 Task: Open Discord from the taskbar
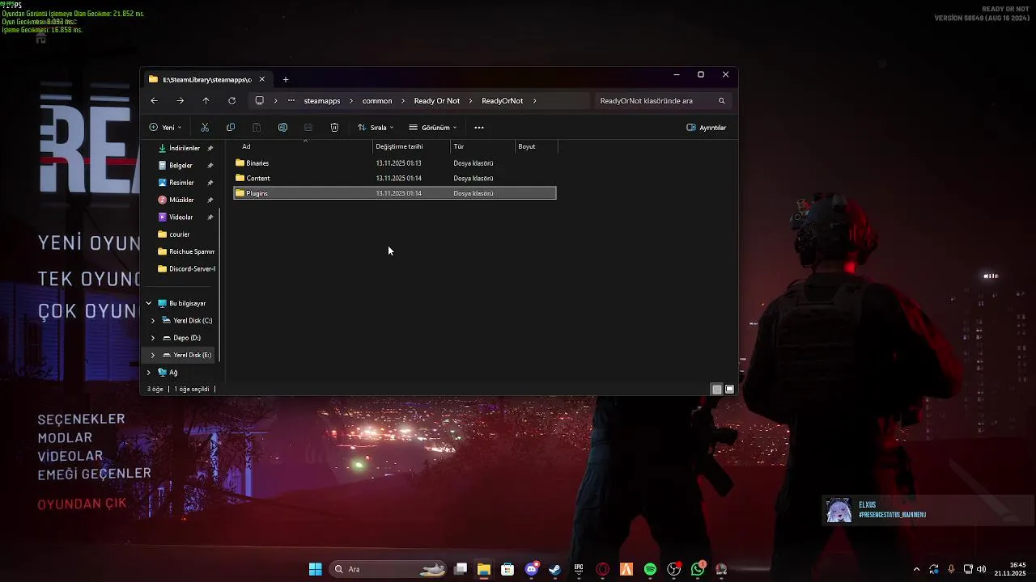(x=531, y=569)
